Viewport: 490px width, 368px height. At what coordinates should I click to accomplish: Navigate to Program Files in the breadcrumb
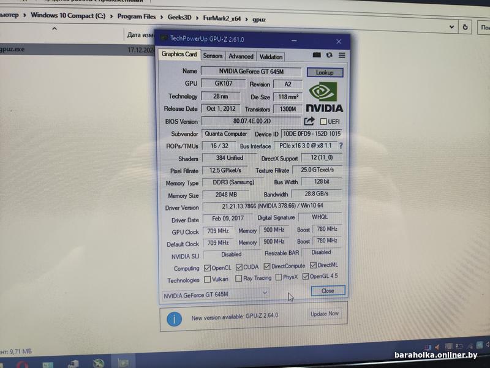pos(137,17)
